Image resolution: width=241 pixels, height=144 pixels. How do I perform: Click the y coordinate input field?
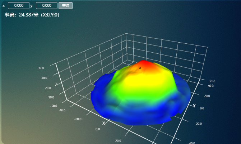pyautogui.click(x=47, y=6)
